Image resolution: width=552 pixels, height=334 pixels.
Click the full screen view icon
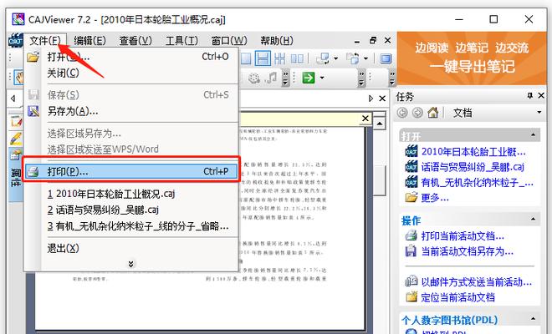coord(386,58)
